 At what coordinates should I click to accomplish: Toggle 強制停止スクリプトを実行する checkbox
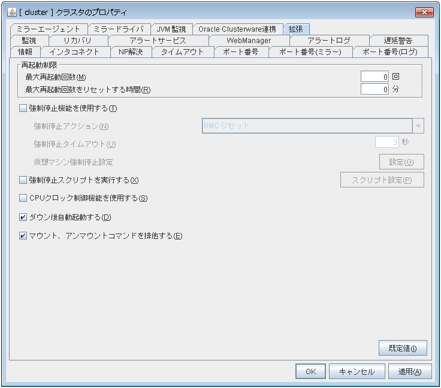click(23, 180)
